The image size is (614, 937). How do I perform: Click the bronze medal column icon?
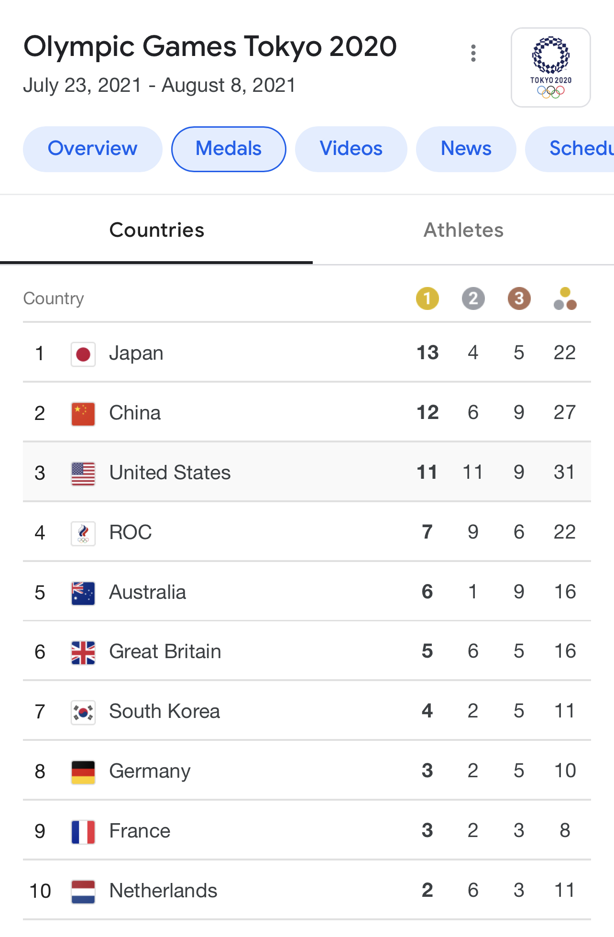pos(519,298)
